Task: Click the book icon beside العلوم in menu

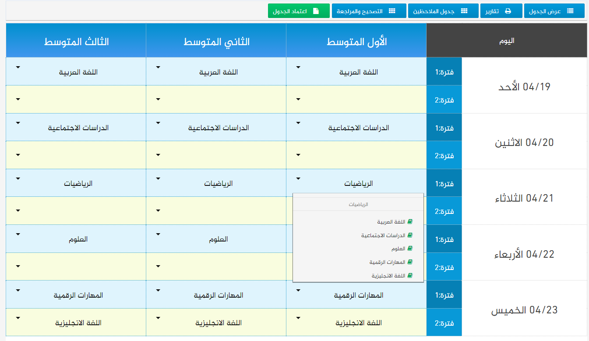Action: point(410,249)
